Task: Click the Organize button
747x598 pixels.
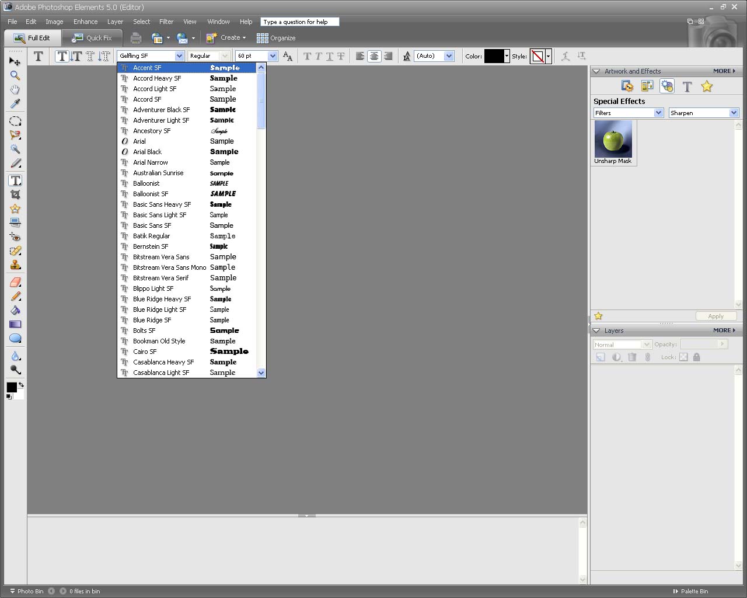Action: [x=276, y=38]
